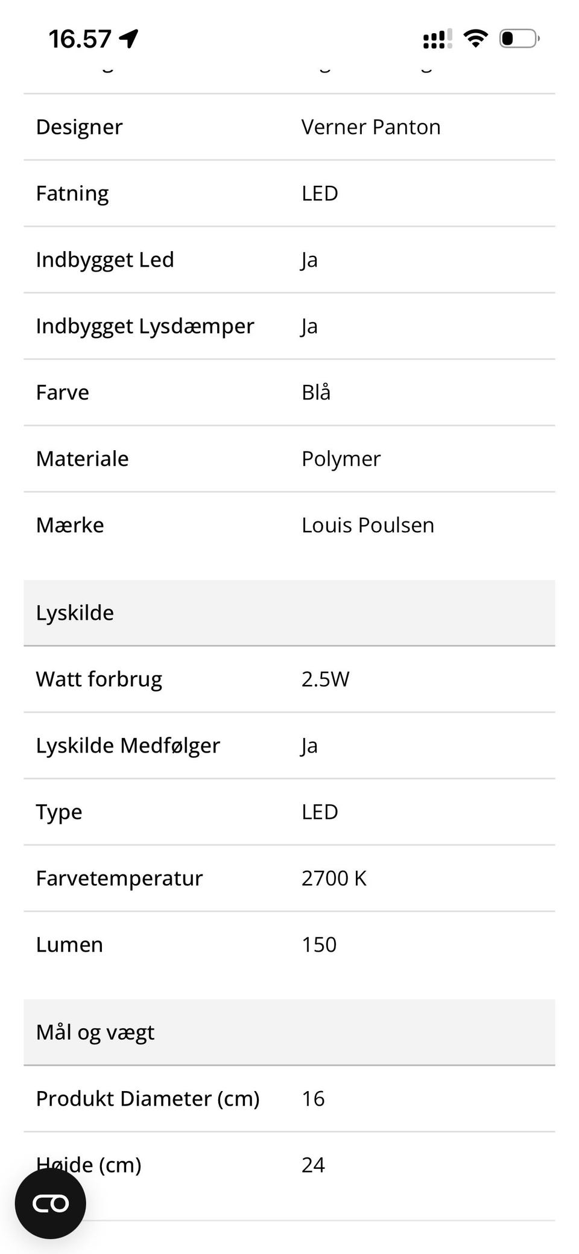The image size is (579, 1254).
Task: Tap the Wi-Fi status icon
Action: pyautogui.click(x=475, y=37)
